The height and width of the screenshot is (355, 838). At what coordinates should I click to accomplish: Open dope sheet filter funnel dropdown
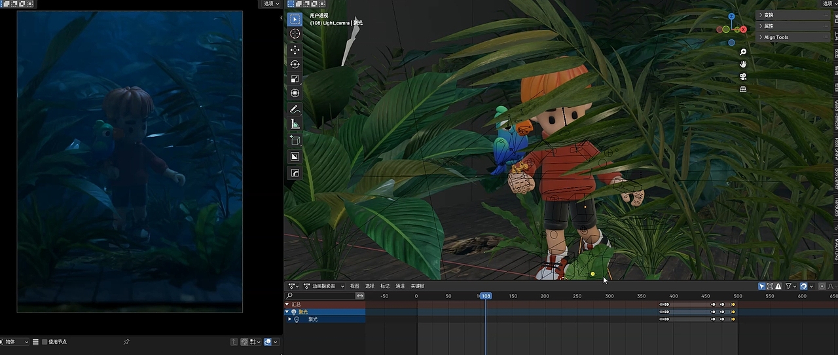click(x=790, y=286)
